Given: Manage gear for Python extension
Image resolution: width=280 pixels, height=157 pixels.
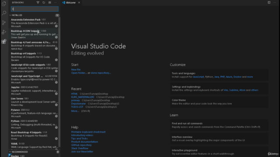Looking at the screenshot, I should 56,128.
